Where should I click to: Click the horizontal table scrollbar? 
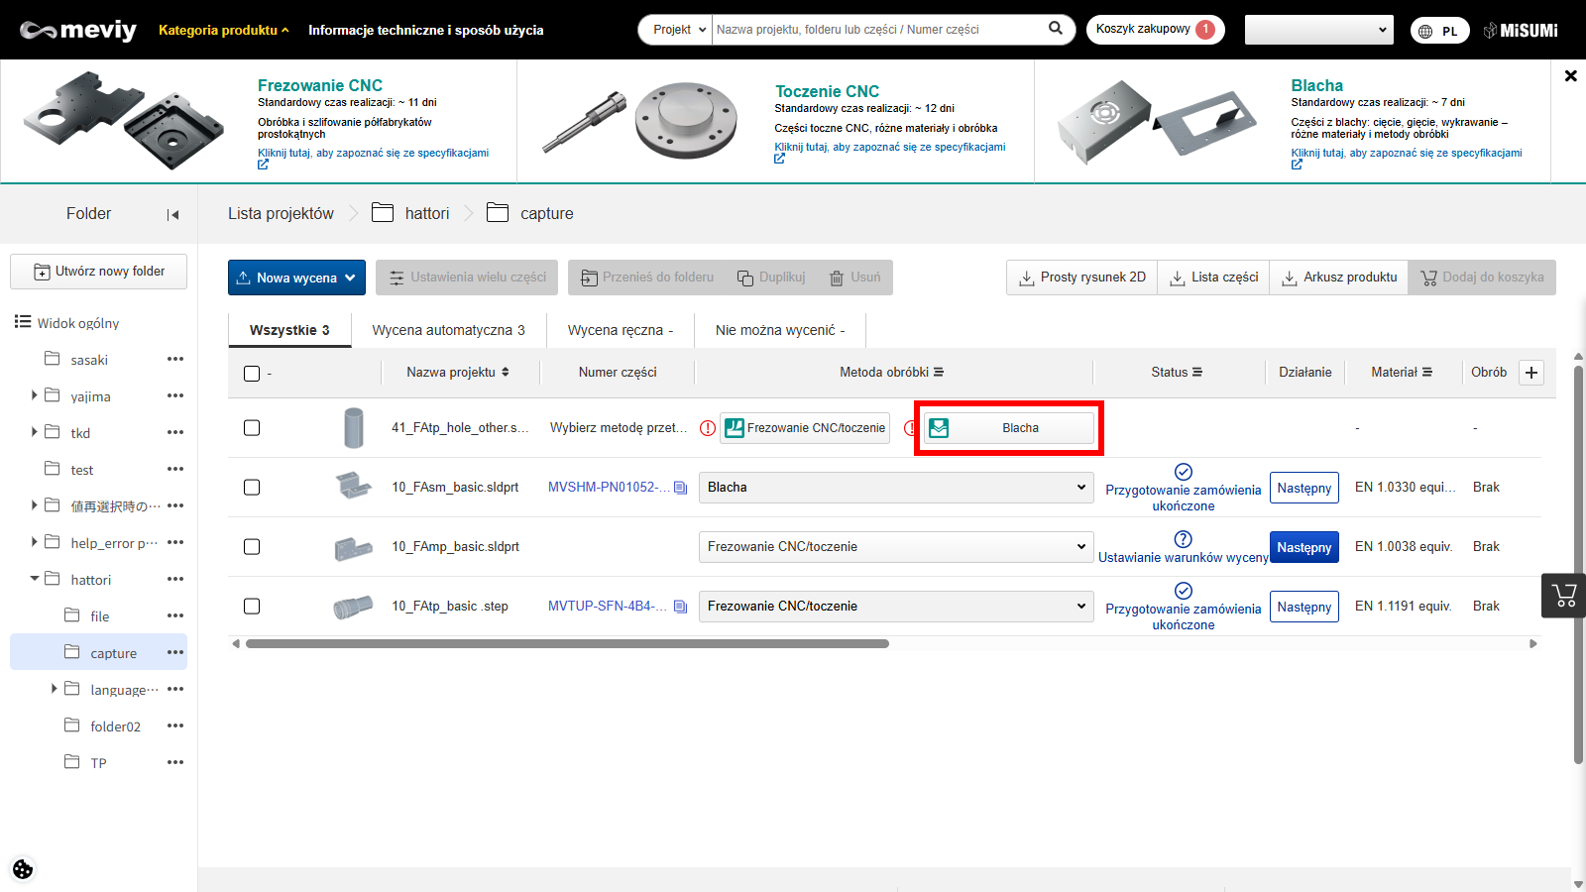[x=567, y=644]
